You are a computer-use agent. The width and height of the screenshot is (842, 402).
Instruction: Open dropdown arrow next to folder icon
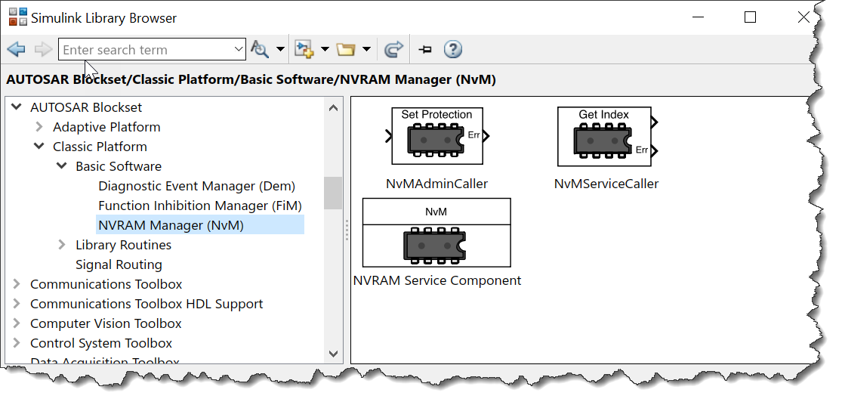tap(366, 50)
